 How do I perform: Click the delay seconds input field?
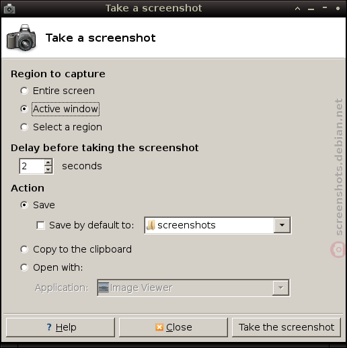click(32, 166)
